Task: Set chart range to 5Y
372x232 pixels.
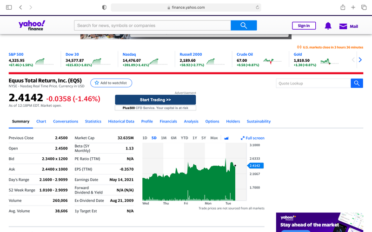Action: point(204,138)
